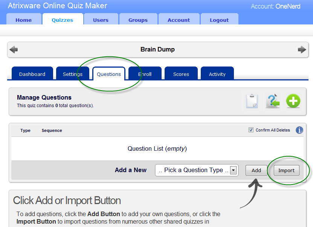Viewport: 313px width, 227px height.
Task: Click the blue info icon beside Confirm All Deletes
Action: pyautogui.click(x=299, y=130)
